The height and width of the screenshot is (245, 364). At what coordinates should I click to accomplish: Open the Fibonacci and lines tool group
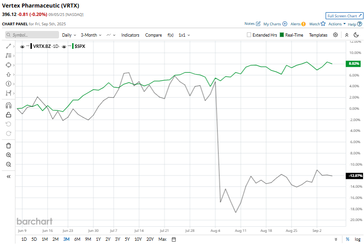coord(8,55)
